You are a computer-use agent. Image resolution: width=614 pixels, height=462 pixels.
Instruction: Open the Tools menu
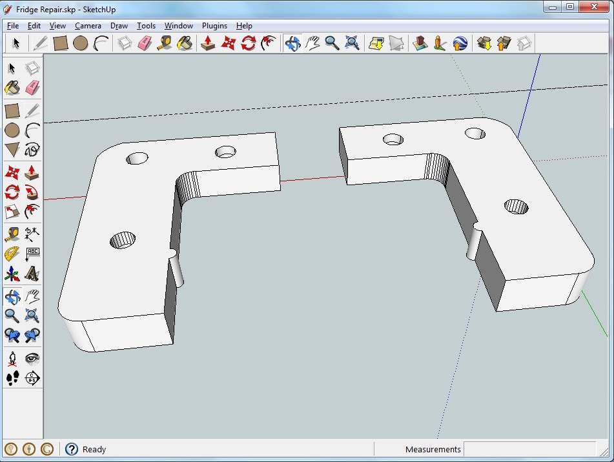pos(146,26)
